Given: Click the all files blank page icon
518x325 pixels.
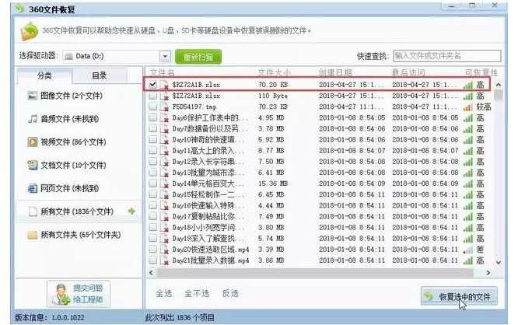Looking at the screenshot, I should (x=32, y=211).
